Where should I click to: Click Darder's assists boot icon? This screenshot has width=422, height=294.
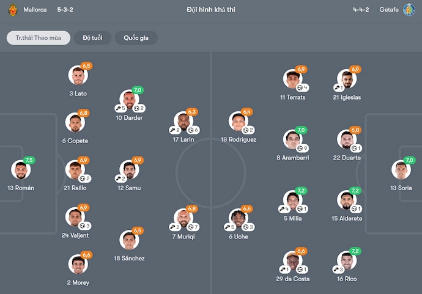(118, 108)
